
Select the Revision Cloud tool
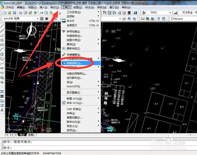[x=2, y=59]
